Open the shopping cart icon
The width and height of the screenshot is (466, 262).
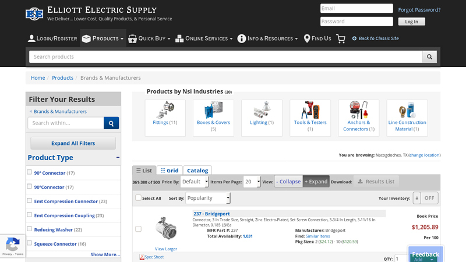[341, 38]
